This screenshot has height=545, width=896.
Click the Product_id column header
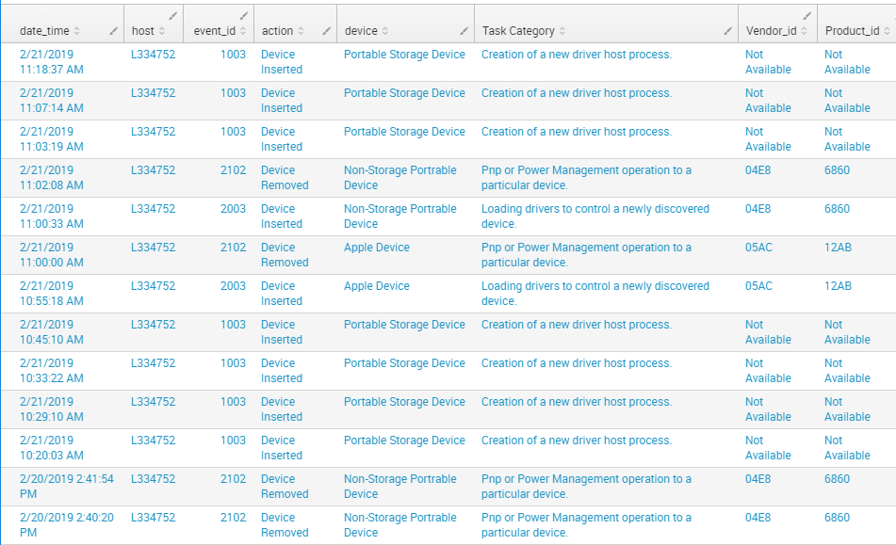point(852,31)
